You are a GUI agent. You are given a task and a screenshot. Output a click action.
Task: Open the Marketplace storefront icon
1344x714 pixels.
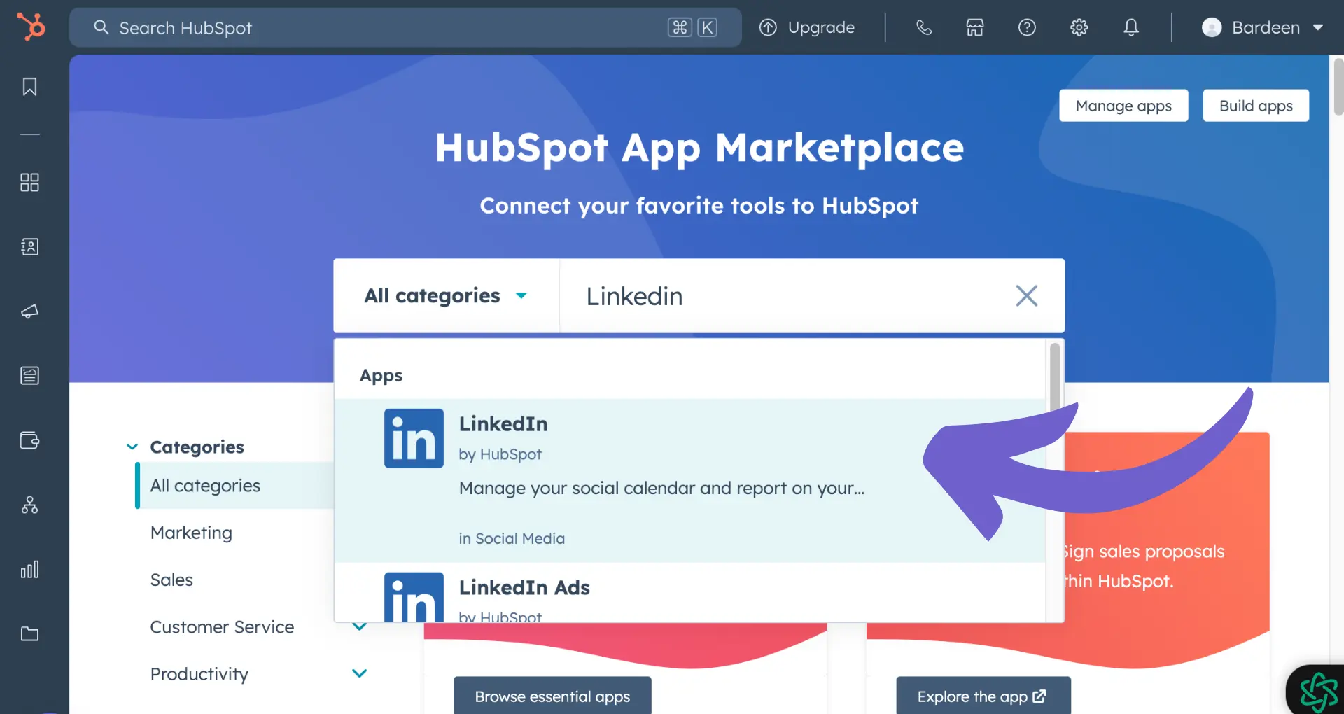point(975,27)
